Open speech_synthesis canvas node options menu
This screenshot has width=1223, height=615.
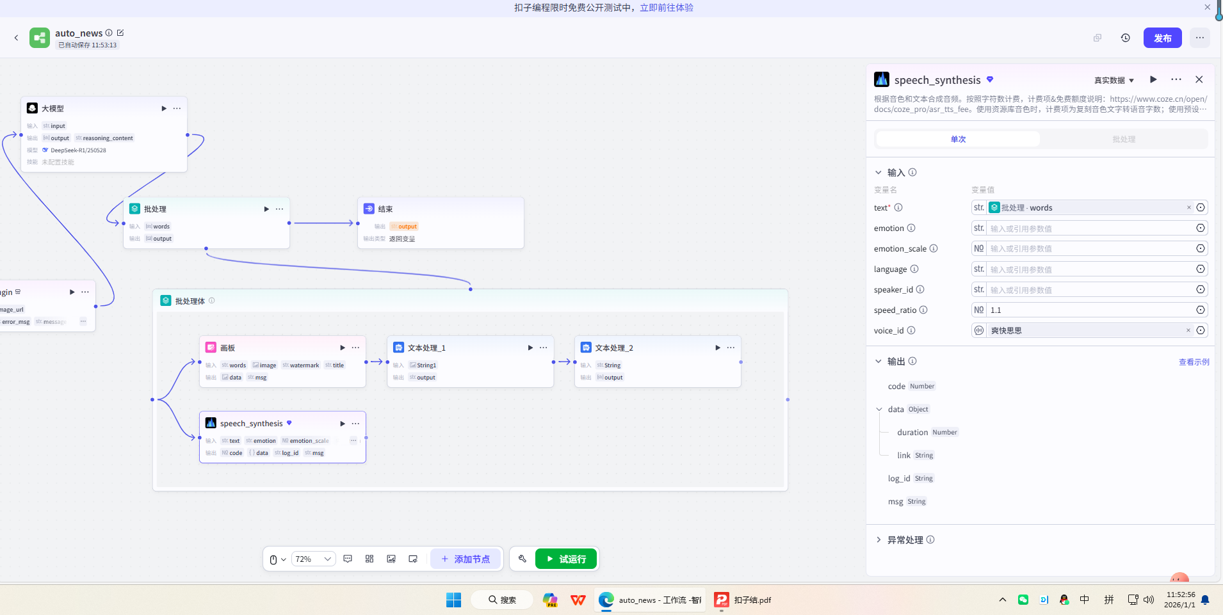click(x=355, y=423)
